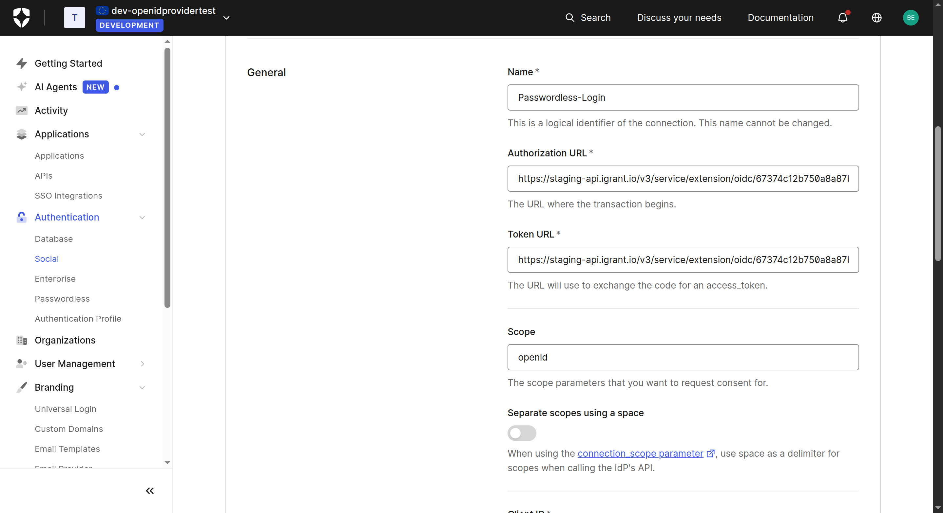Open the Documentation link

click(x=780, y=18)
